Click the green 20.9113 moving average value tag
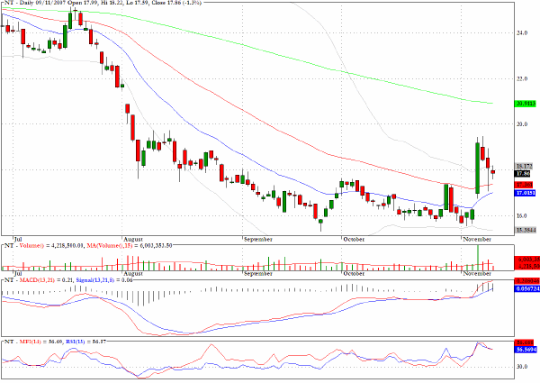The width and height of the screenshot is (540, 383). tap(526, 103)
